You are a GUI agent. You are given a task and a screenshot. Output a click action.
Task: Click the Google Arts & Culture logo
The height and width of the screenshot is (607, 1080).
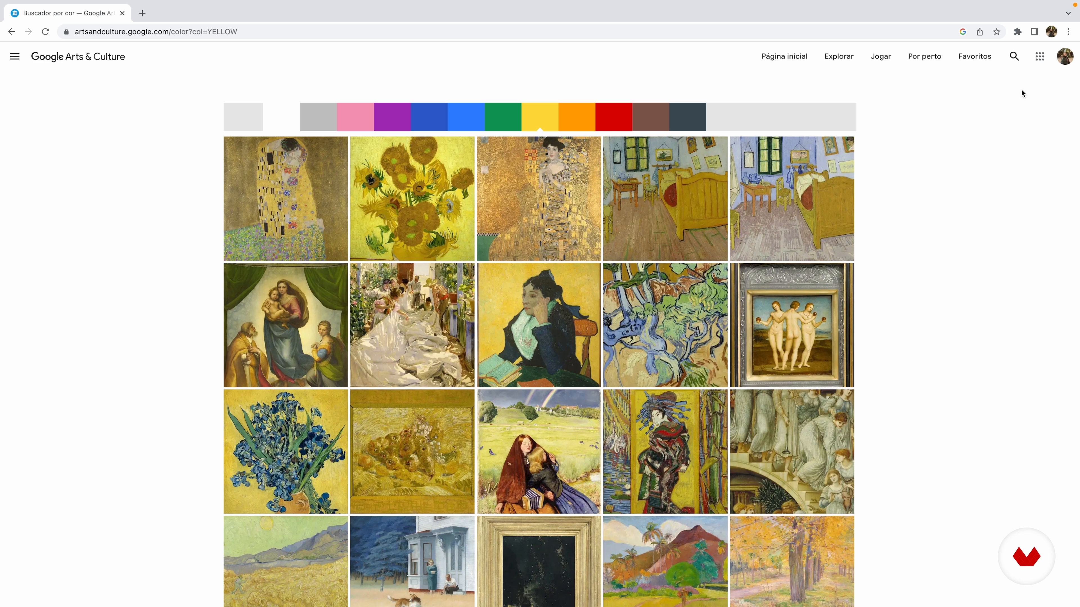point(78,56)
